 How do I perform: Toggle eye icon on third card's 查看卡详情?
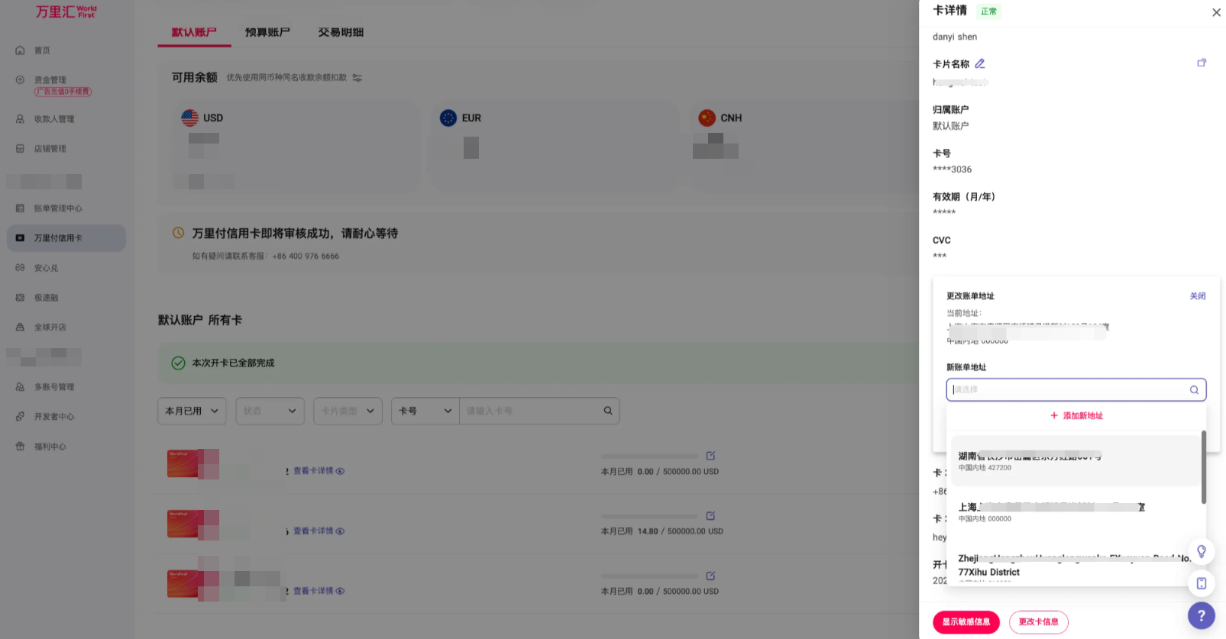(340, 591)
